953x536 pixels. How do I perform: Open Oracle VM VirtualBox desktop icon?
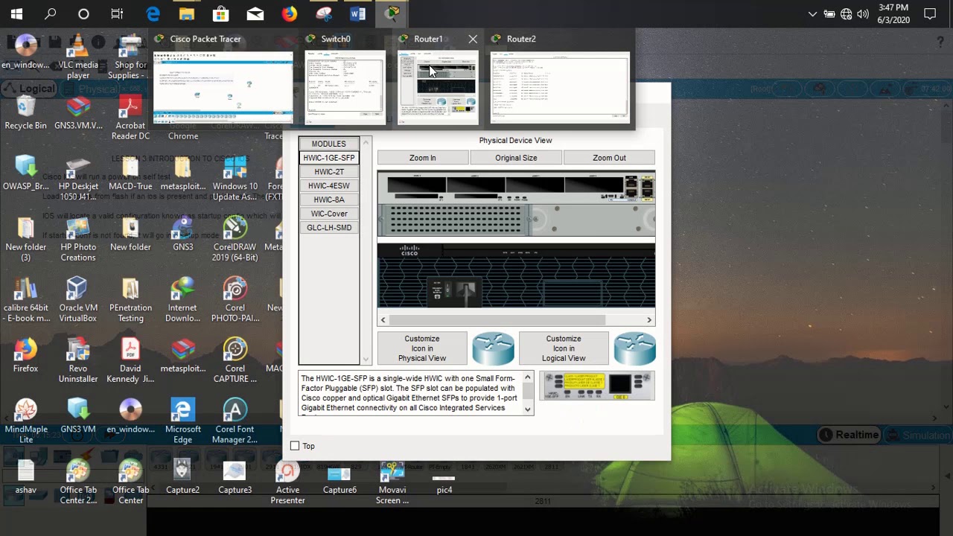[x=77, y=301]
